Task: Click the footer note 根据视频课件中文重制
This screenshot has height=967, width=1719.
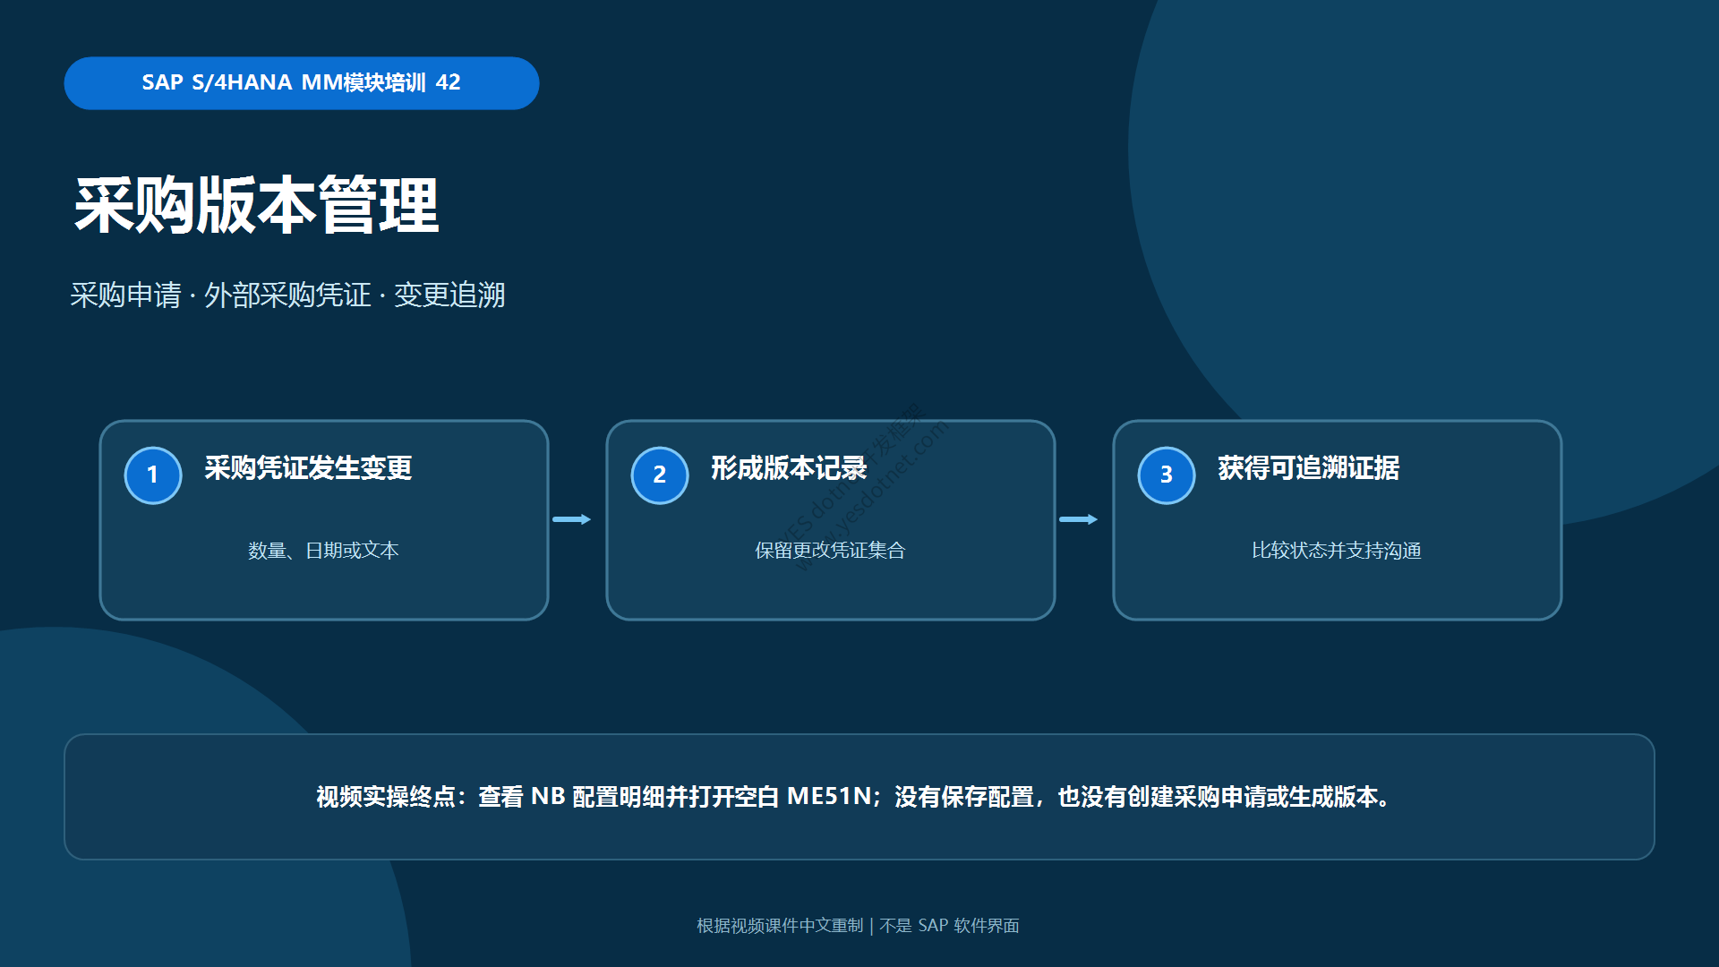Action: (780, 925)
